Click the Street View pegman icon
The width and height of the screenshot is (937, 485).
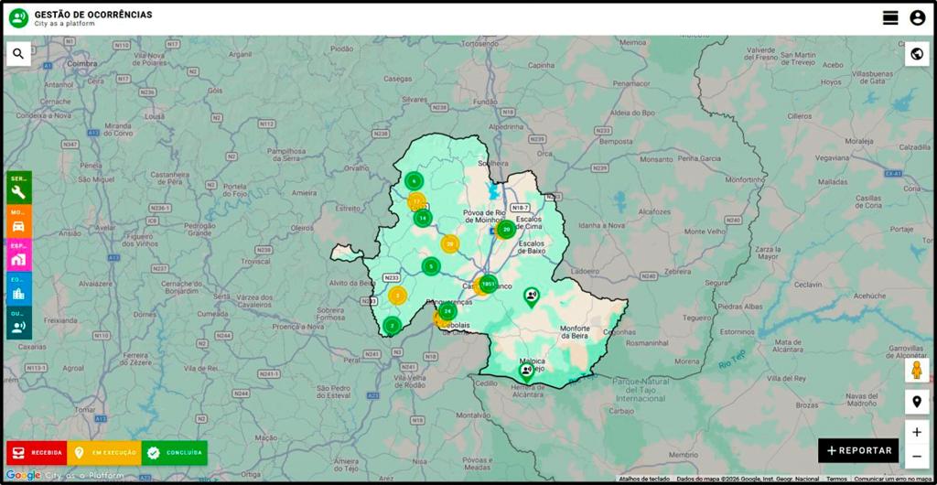click(x=917, y=371)
